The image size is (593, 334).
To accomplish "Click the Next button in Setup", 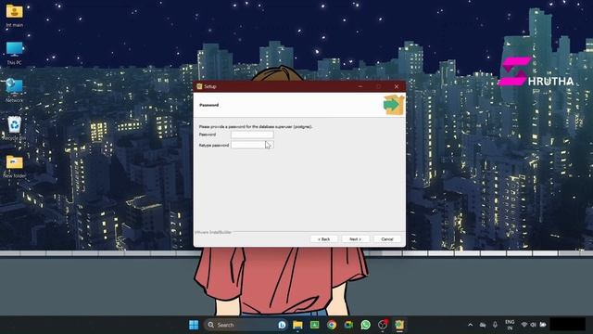I will click(x=356, y=239).
